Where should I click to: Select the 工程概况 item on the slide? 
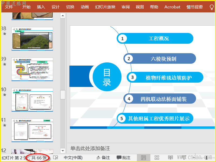point(155,38)
